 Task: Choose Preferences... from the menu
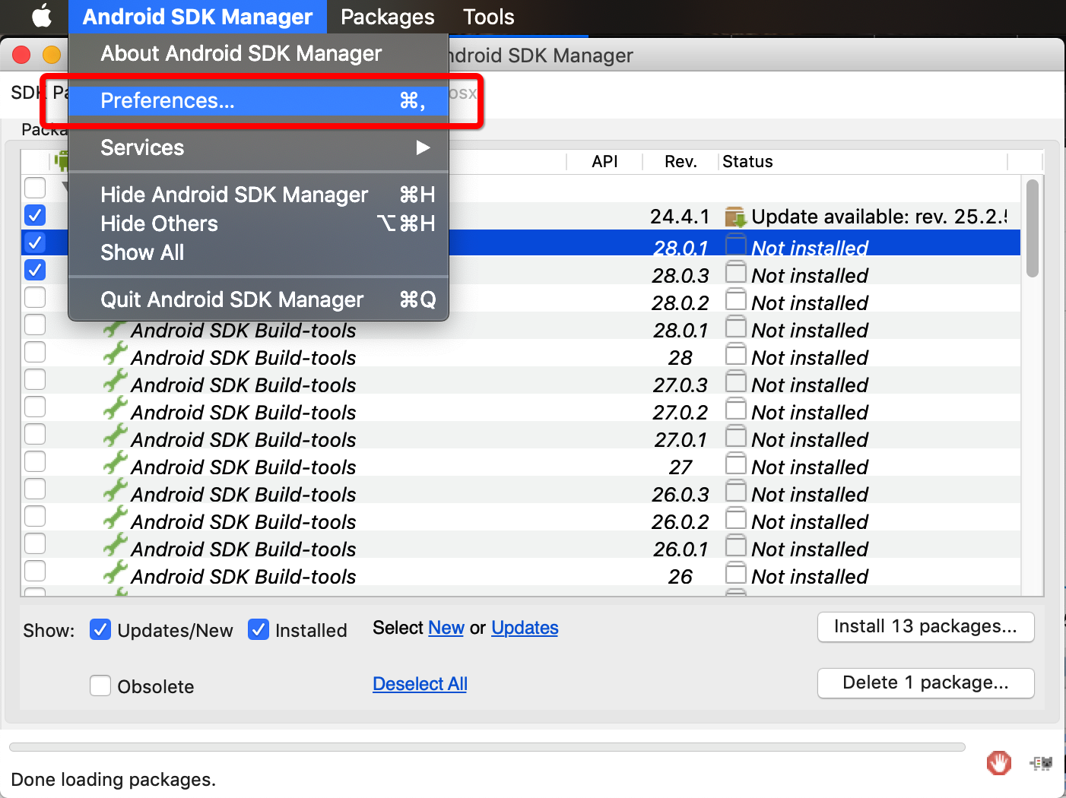(x=259, y=100)
